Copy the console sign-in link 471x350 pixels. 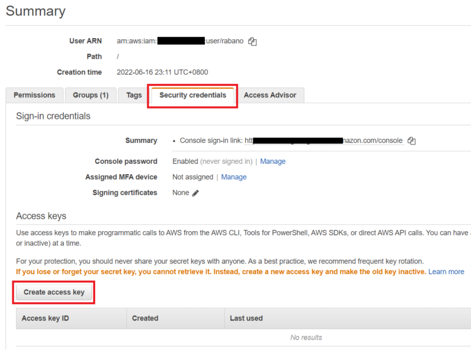[412, 141]
